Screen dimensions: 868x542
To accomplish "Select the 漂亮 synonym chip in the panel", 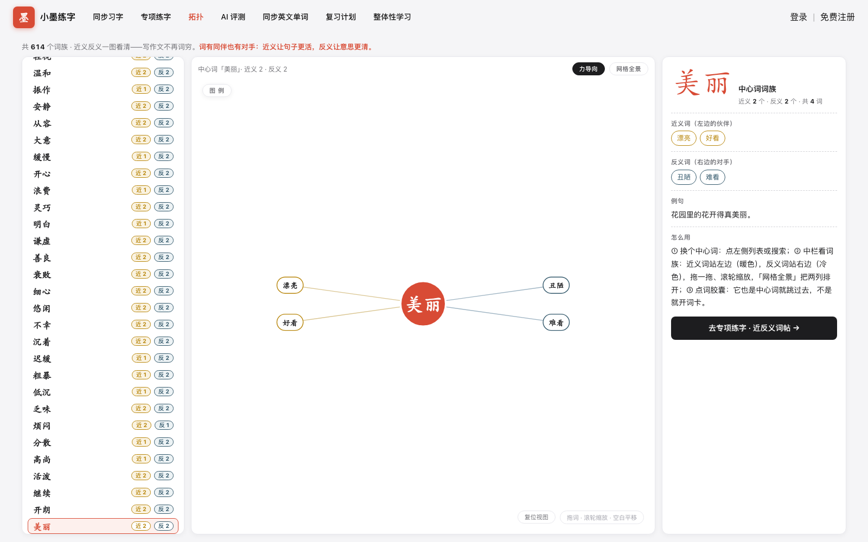I will (684, 138).
